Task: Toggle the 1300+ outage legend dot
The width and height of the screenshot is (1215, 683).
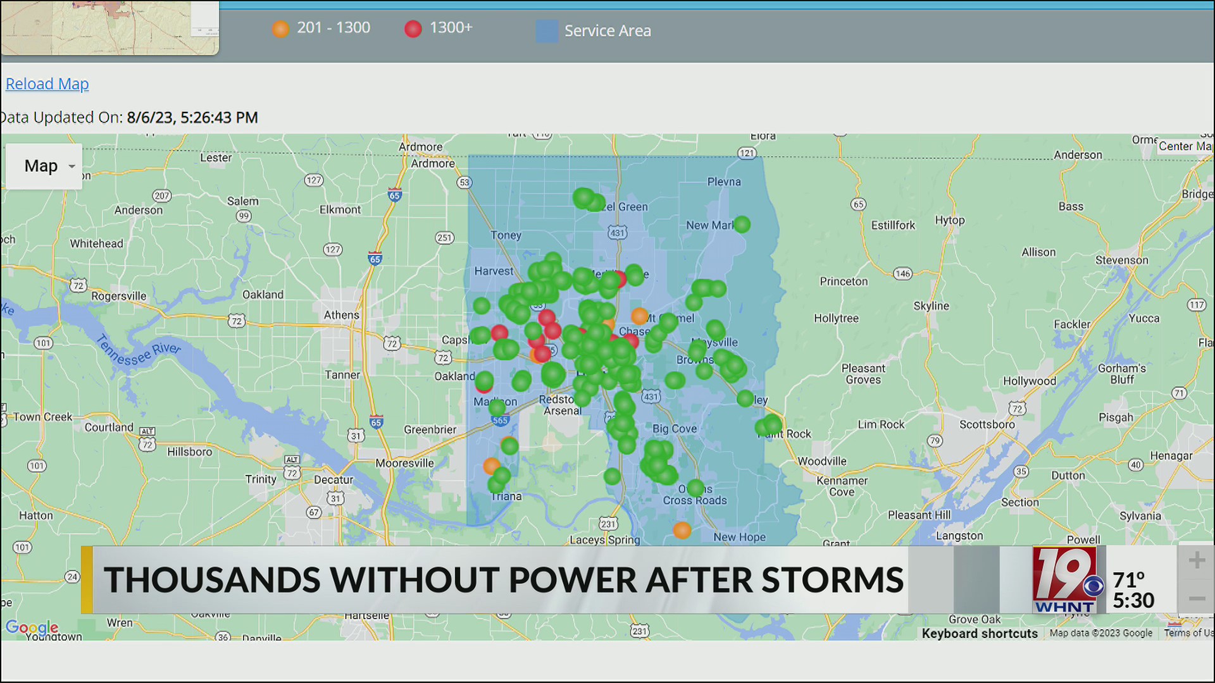Action: point(413,28)
